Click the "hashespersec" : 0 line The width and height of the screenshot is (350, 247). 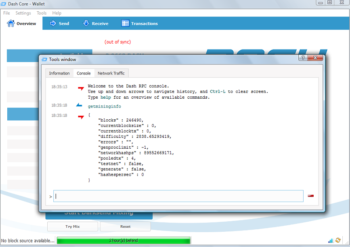click(121, 174)
